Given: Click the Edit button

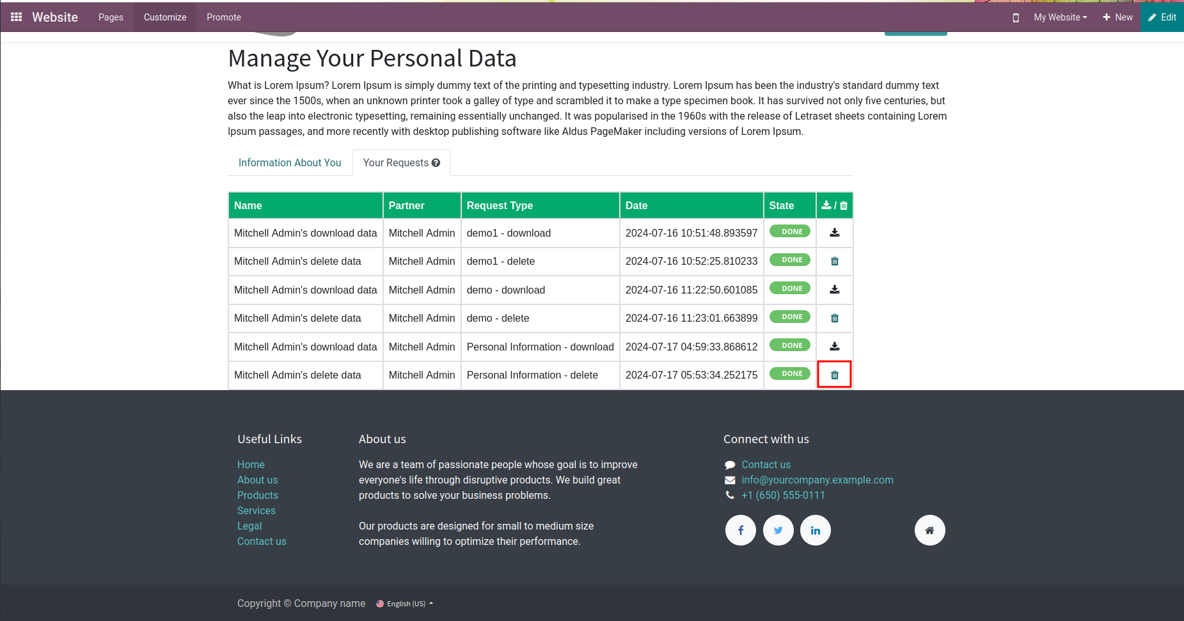Looking at the screenshot, I should [1162, 17].
